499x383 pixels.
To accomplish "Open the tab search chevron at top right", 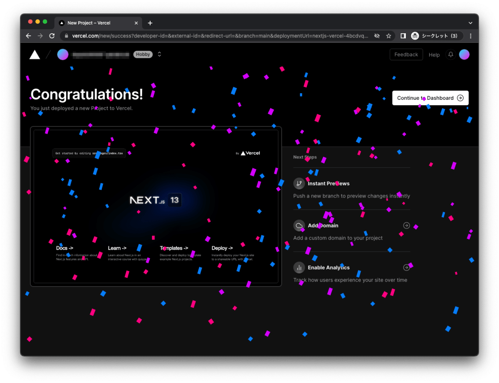I will point(470,23).
